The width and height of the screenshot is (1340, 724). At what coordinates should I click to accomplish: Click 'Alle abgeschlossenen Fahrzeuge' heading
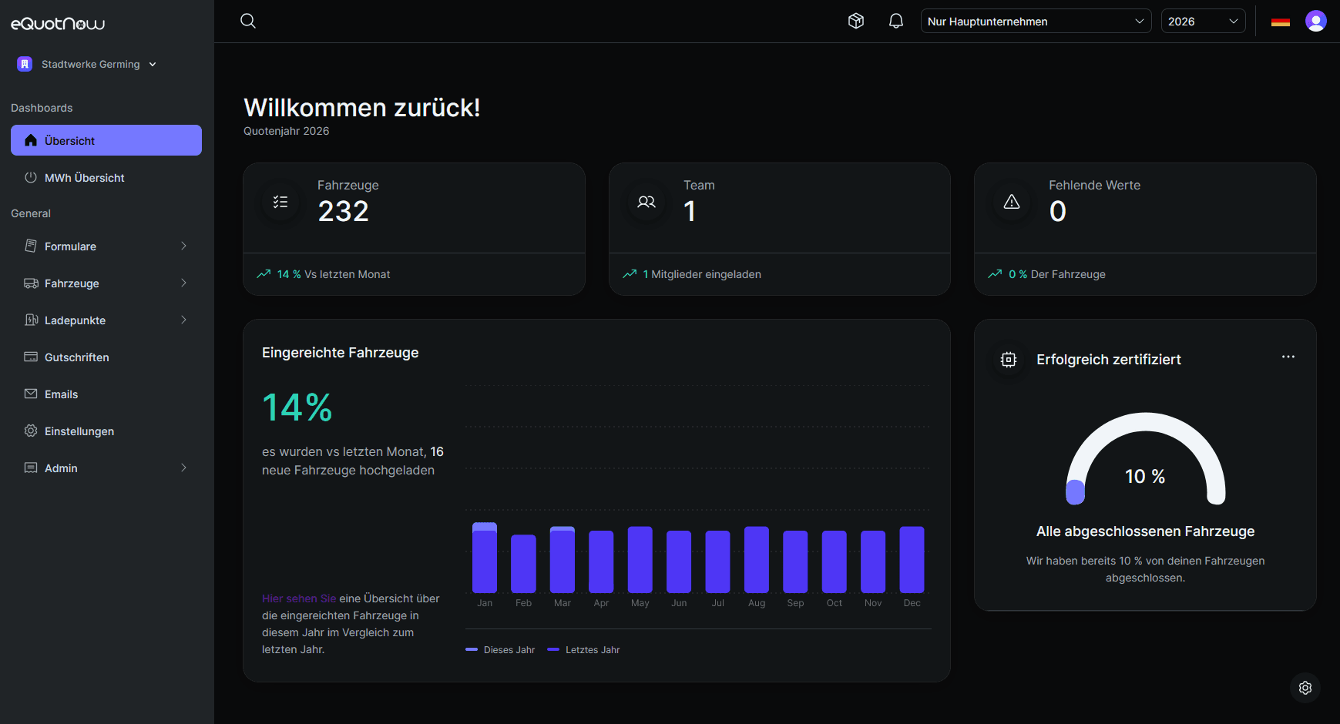[x=1145, y=531]
